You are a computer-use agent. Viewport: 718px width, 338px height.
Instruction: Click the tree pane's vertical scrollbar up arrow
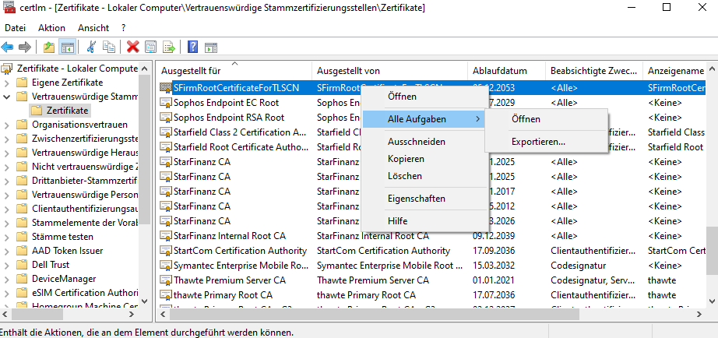(x=144, y=69)
